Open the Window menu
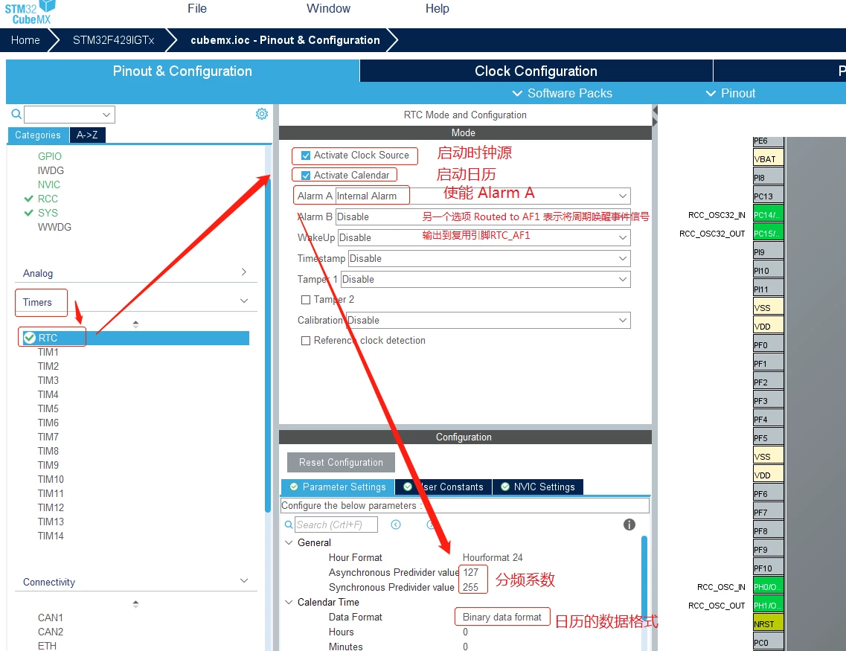This screenshot has width=846, height=651. [329, 9]
